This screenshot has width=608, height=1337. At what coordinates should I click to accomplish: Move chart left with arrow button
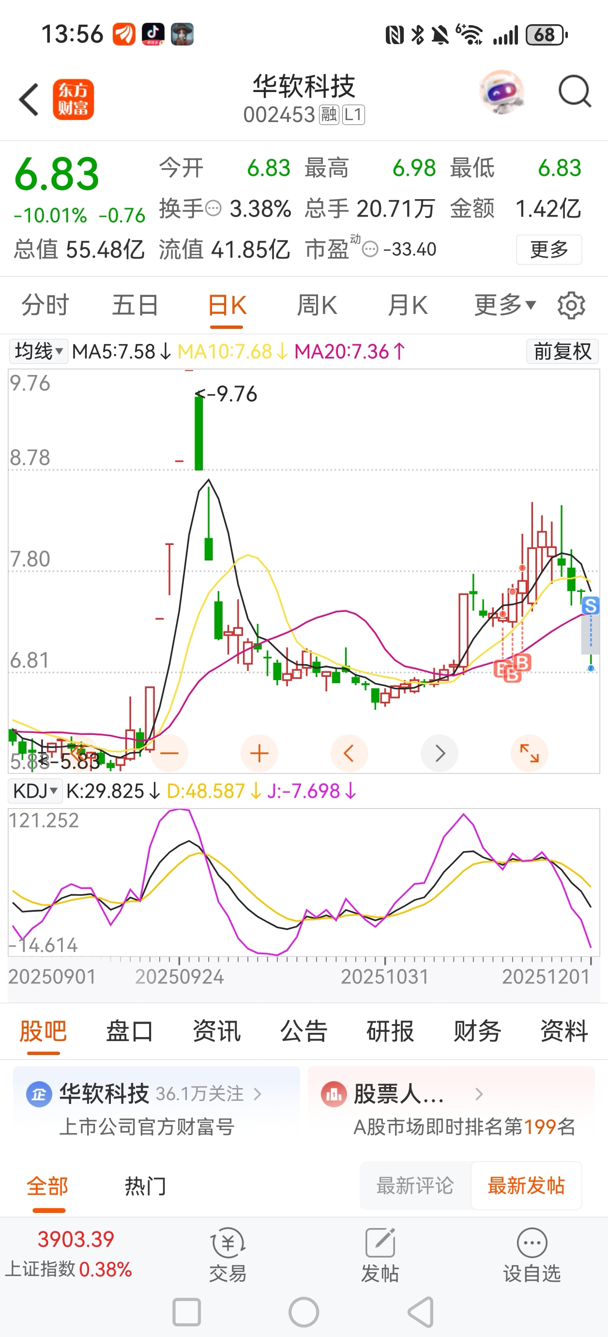click(x=349, y=753)
